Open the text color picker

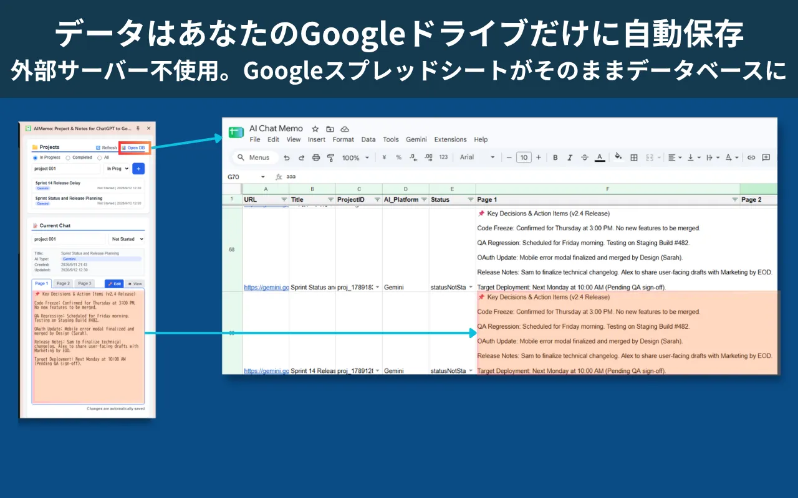600,157
